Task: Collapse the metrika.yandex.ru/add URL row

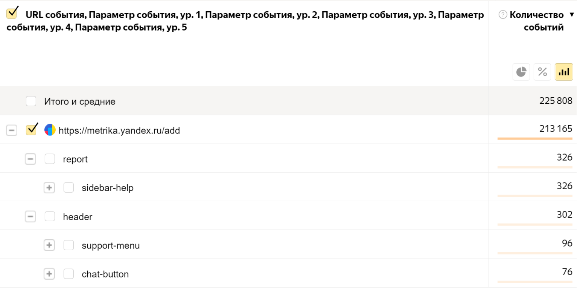Action: [12, 130]
